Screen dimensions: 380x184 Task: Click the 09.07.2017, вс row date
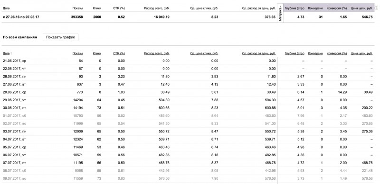pos(14,178)
